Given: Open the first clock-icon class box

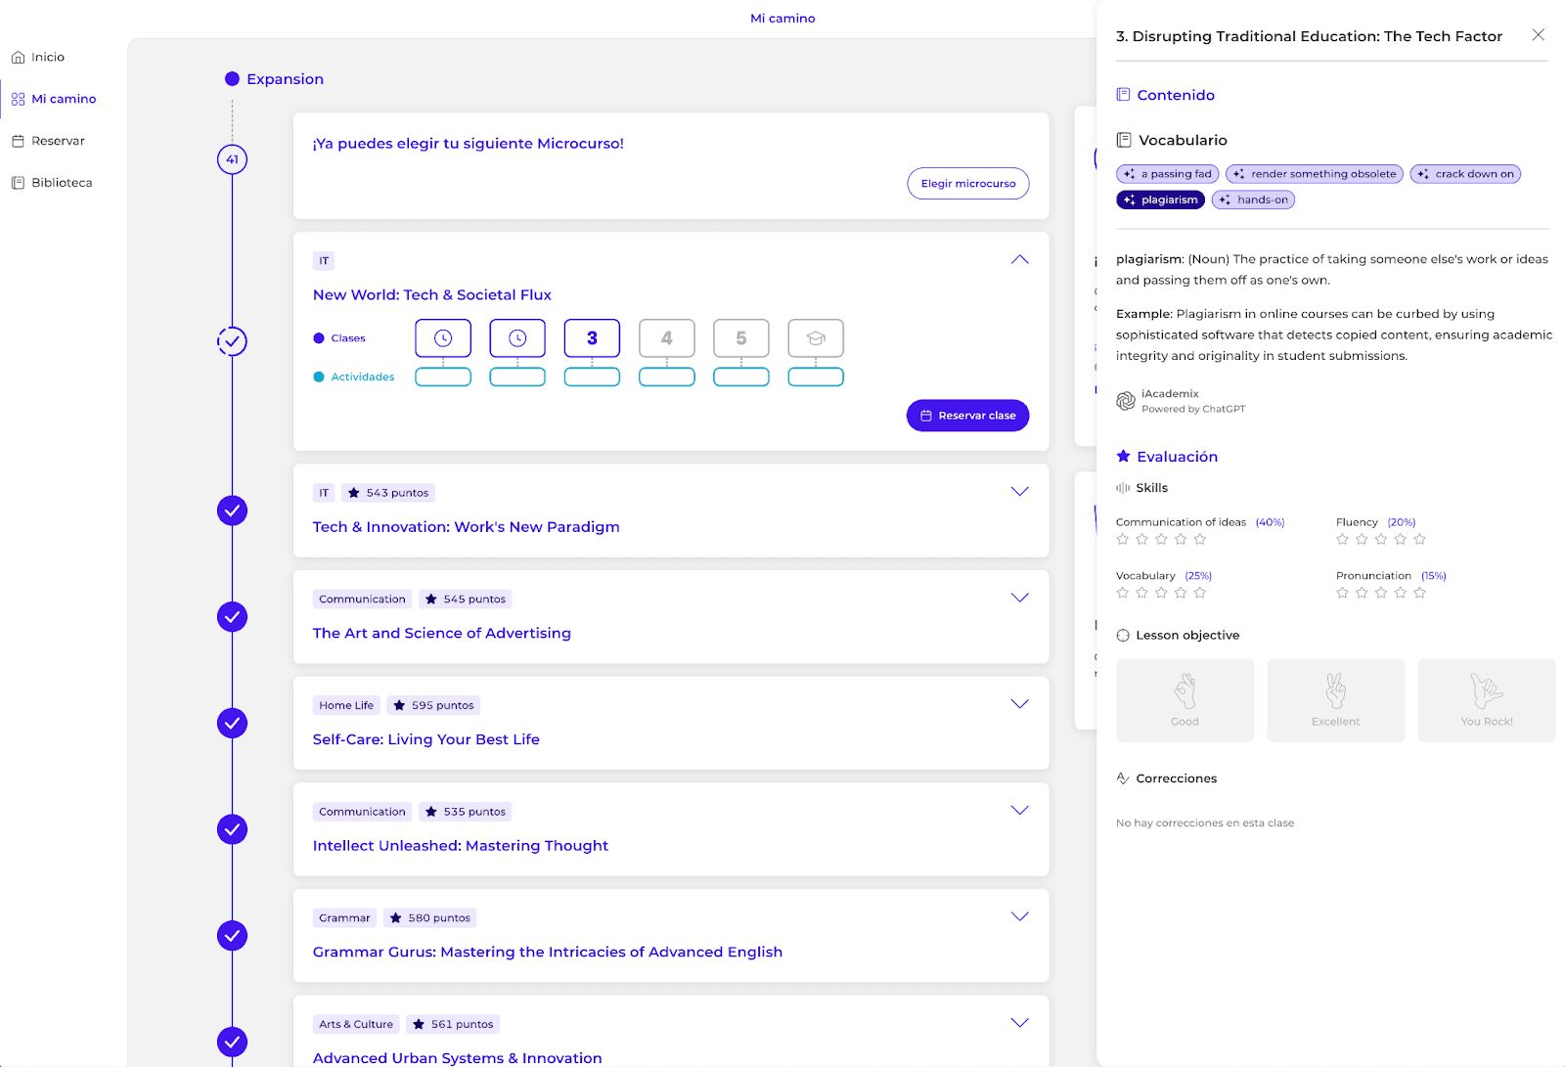Looking at the screenshot, I should pyautogui.click(x=443, y=338).
